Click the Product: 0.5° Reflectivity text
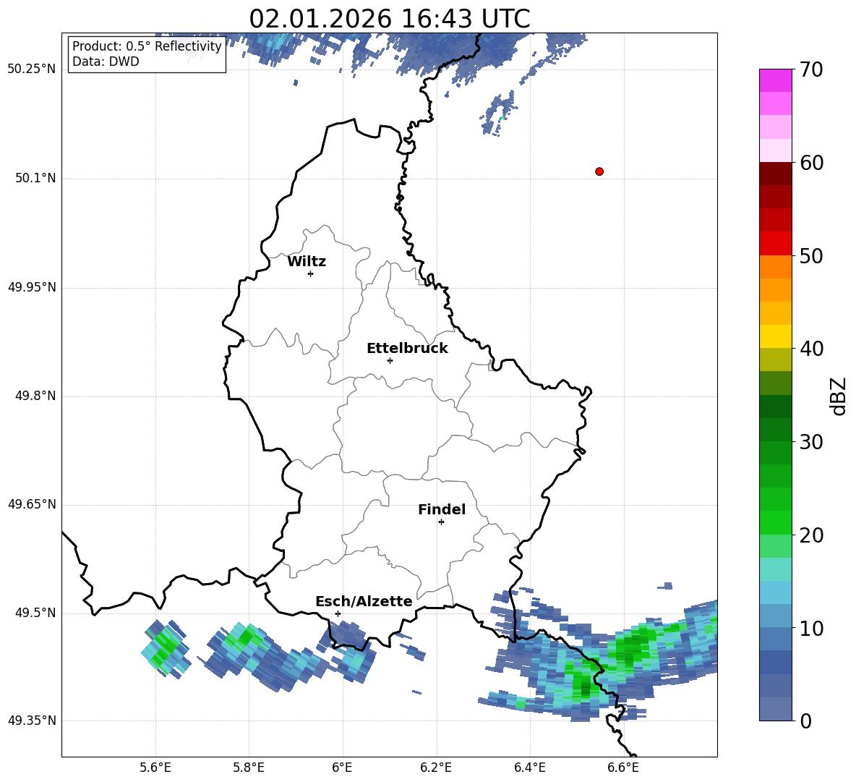Viewport: 856px width, 782px height. coord(147,46)
